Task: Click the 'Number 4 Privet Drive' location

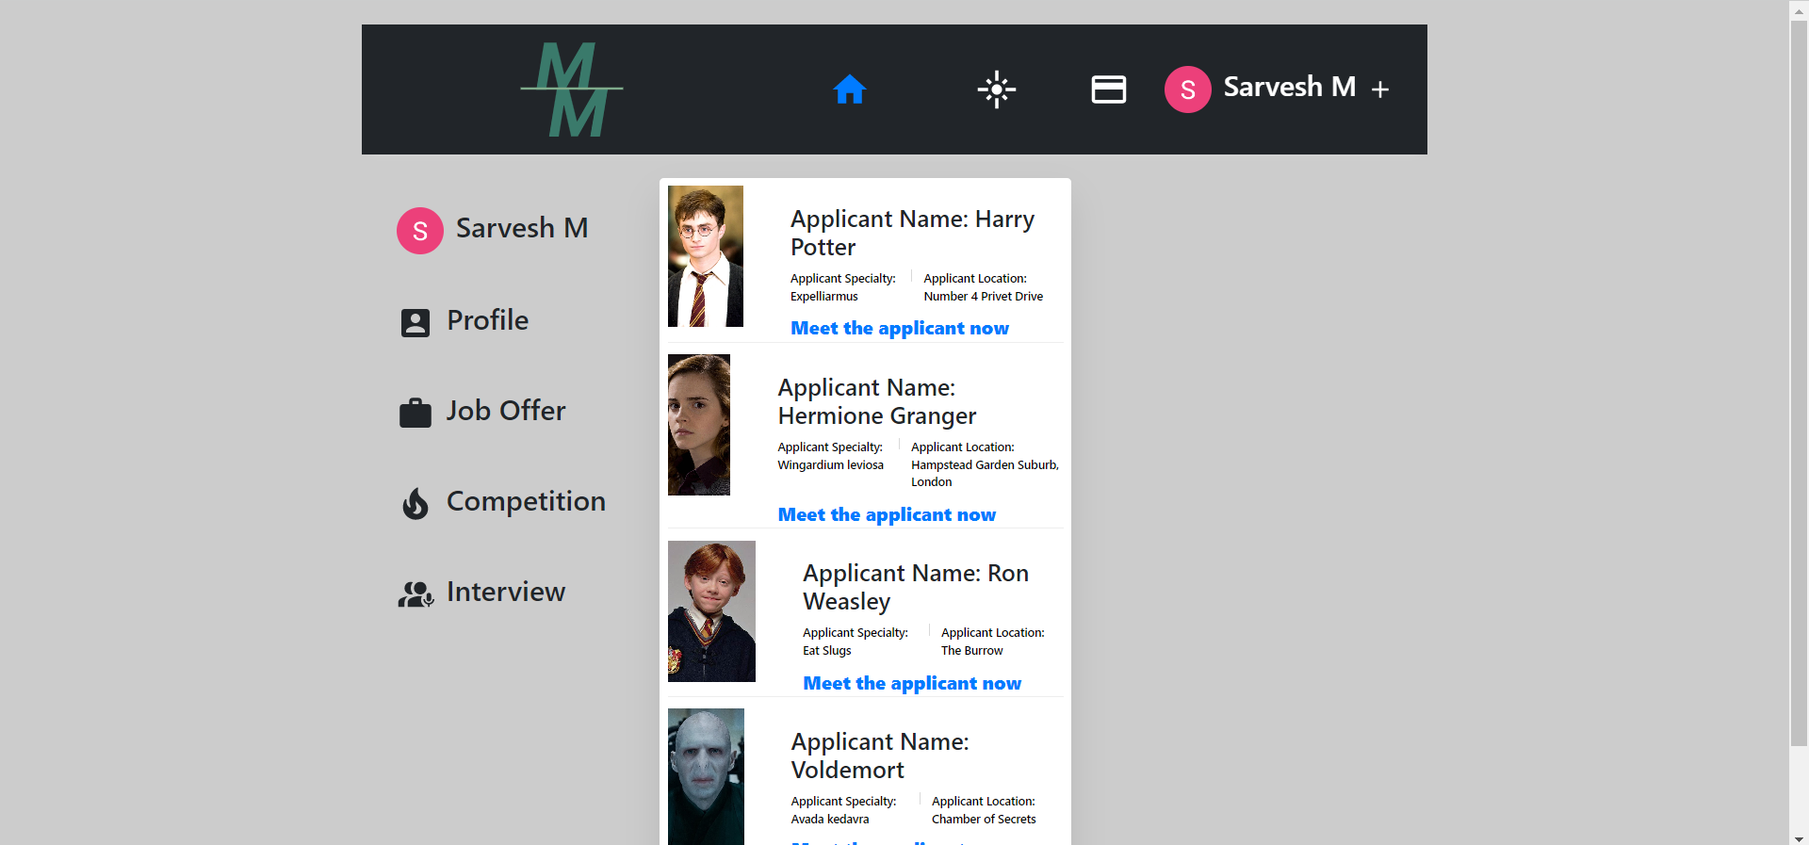Action: (984, 296)
